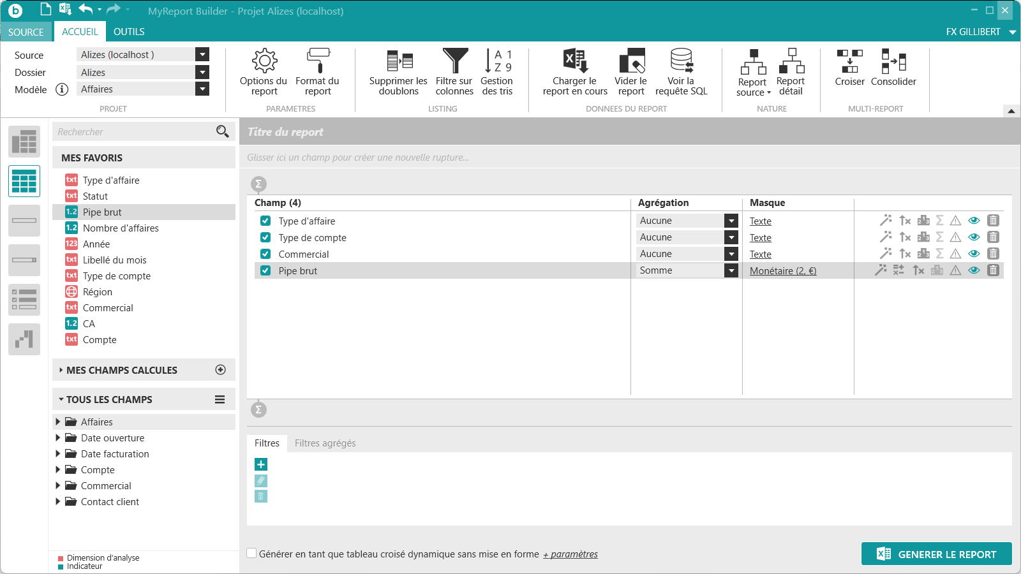Add a new filter with plus button

(x=261, y=464)
